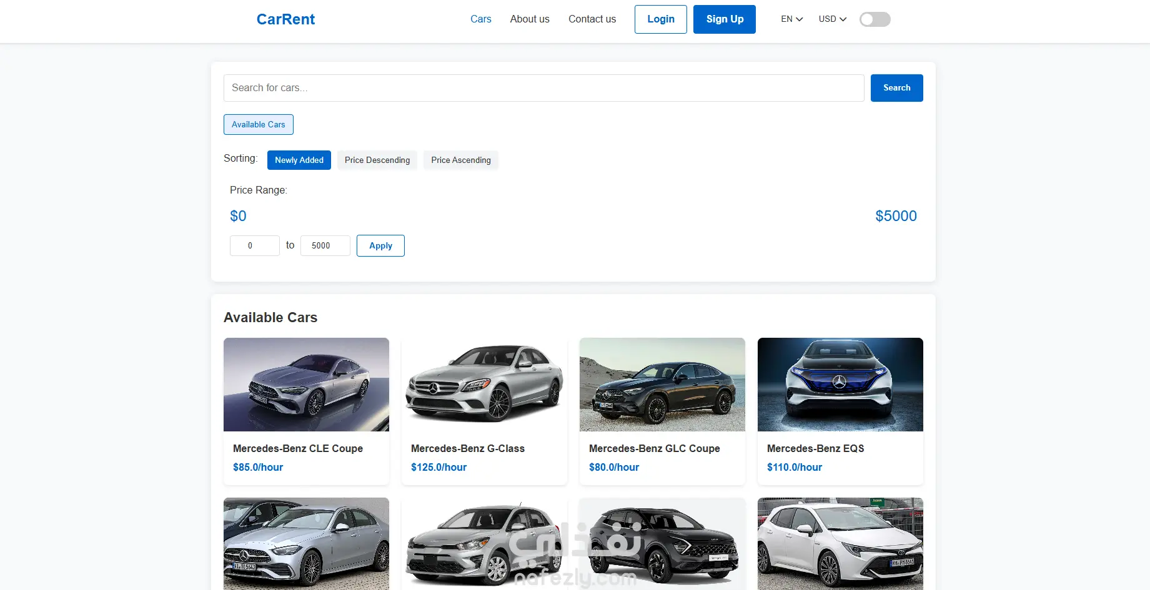Open the CarRent home logo
This screenshot has height=590, width=1150.
click(285, 19)
